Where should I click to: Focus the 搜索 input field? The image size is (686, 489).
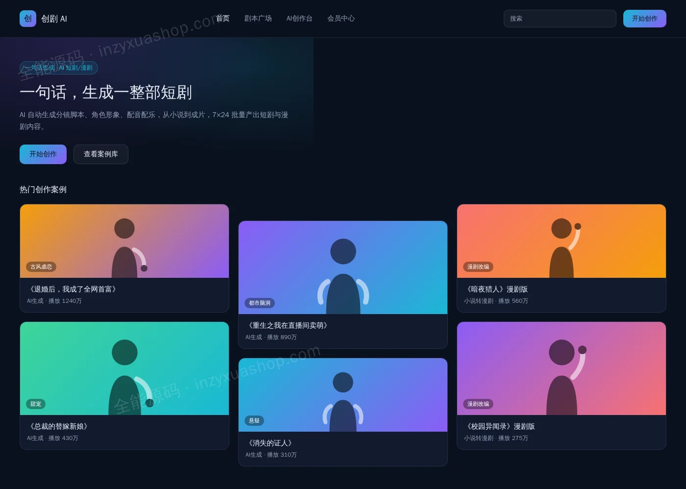pyautogui.click(x=560, y=19)
